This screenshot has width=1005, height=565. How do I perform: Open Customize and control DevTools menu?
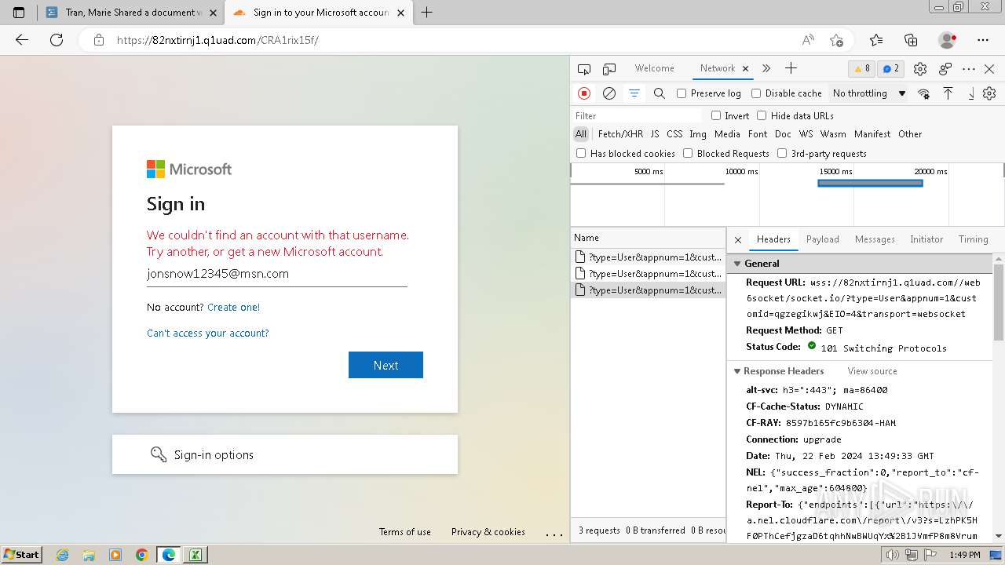click(x=969, y=69)
